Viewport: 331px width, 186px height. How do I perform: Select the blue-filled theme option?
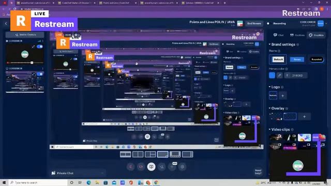tap(297, 59)
